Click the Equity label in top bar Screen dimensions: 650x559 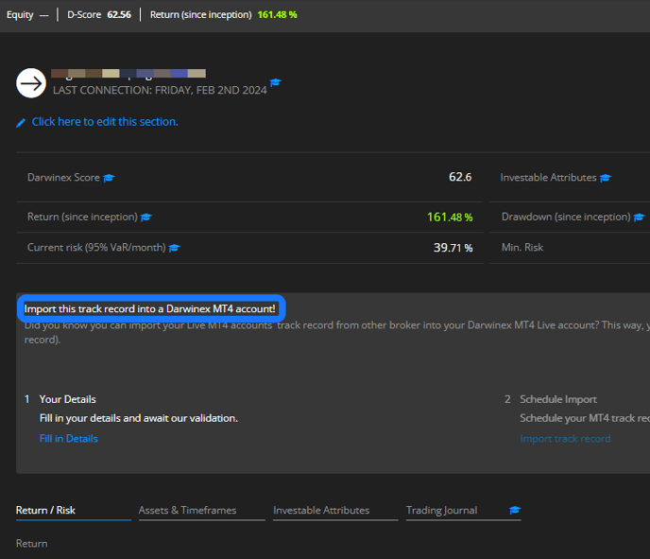point(20,15)
